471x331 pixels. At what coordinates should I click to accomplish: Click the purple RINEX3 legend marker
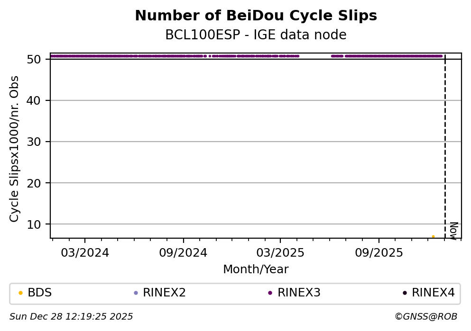(x=270, y=293)
